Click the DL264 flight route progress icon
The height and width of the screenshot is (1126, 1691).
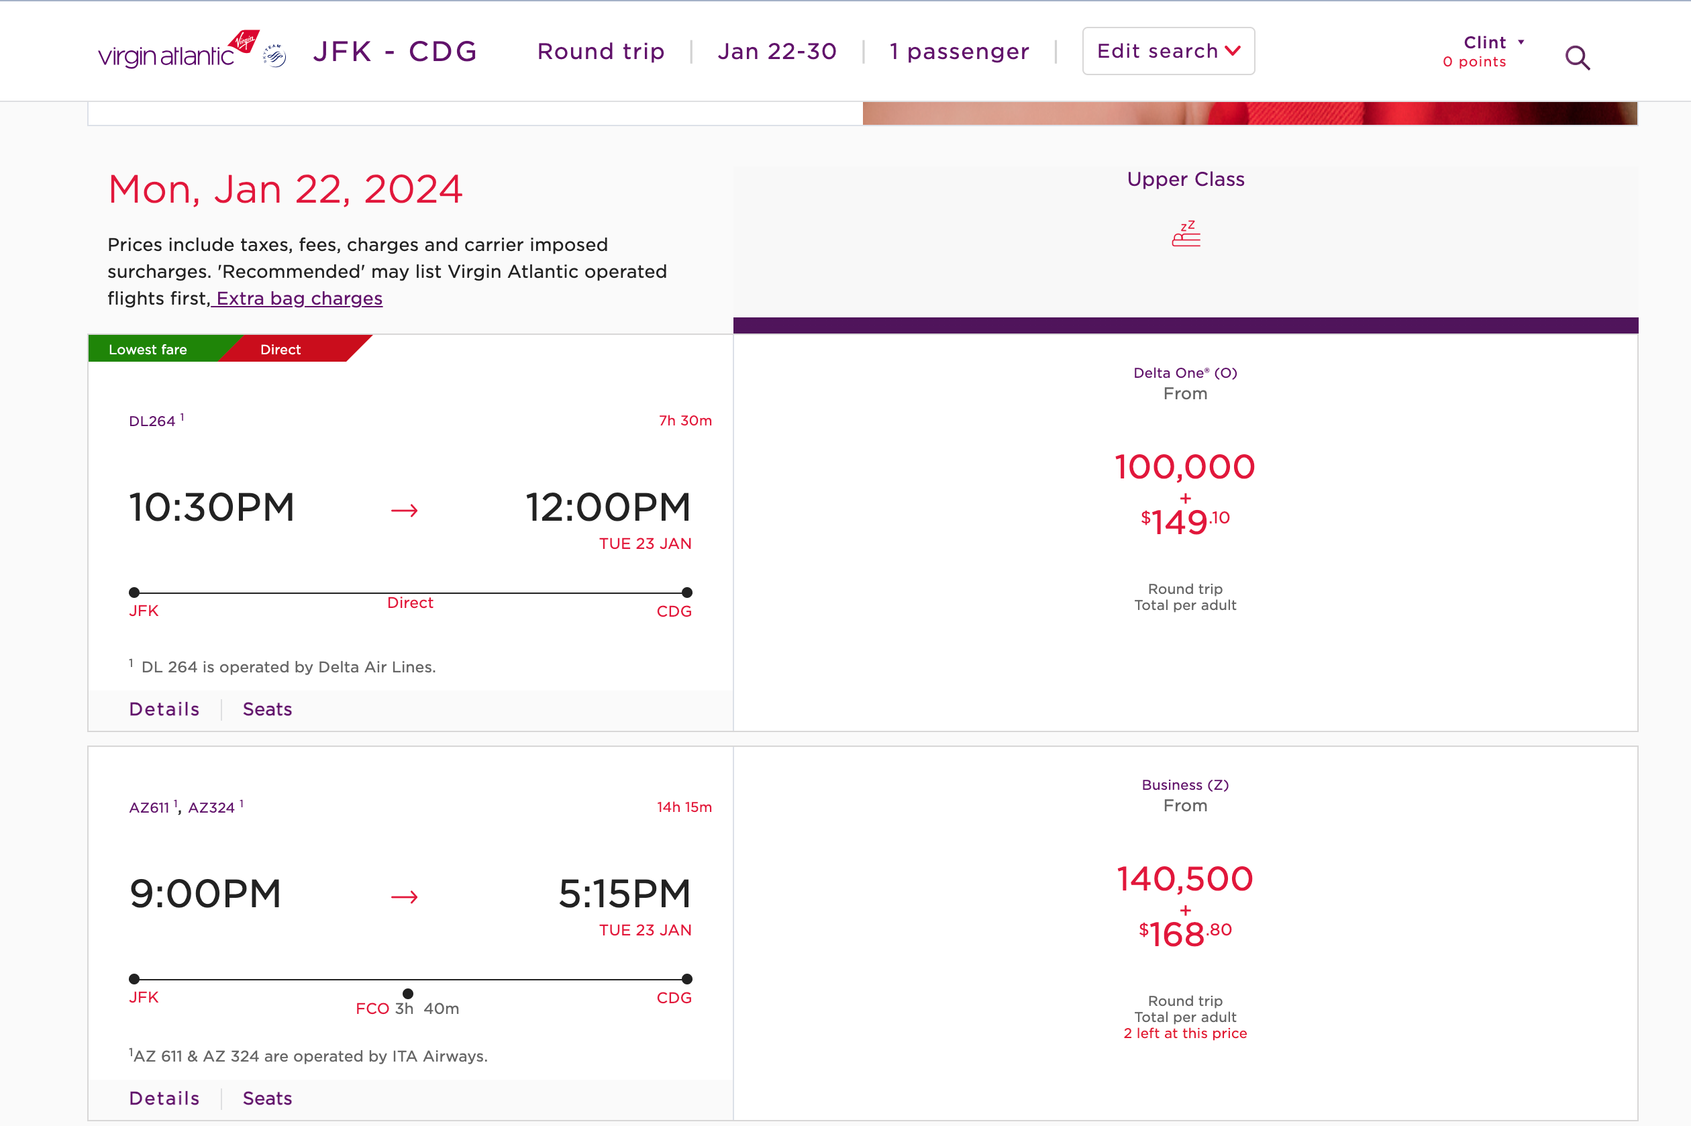tap(412, 591)
